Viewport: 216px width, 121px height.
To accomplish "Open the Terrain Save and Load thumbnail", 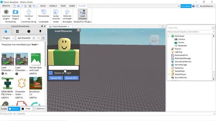I will coord(36,59).
